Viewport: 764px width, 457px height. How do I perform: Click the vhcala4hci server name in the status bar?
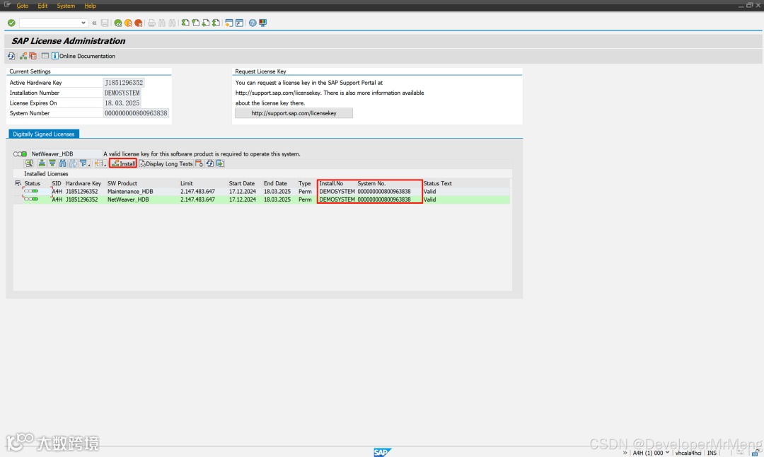coord(688,453)
